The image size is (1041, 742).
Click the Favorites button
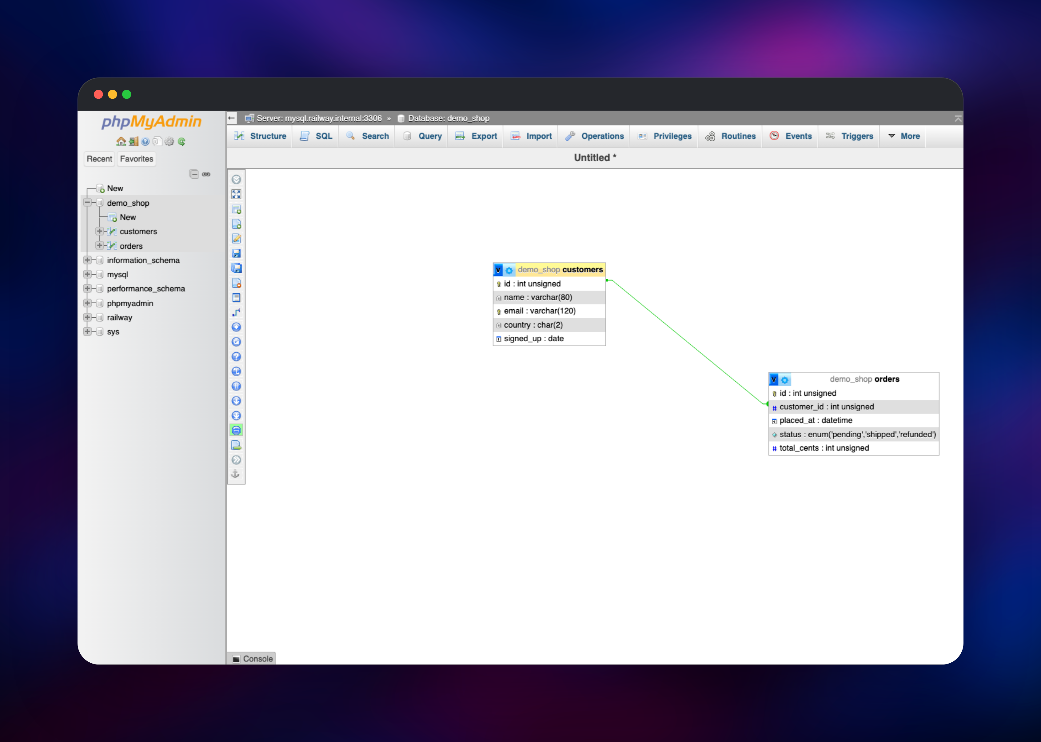click(x=137, y=159)
